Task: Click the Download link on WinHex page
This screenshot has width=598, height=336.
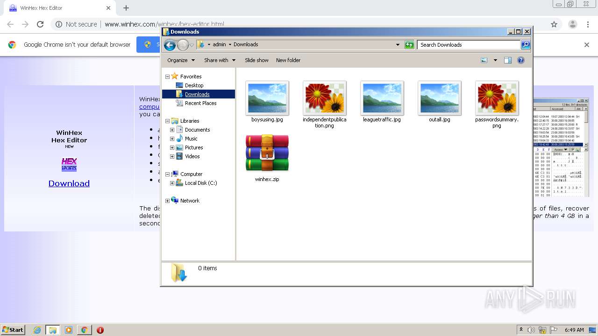Action: click(69, 183)
